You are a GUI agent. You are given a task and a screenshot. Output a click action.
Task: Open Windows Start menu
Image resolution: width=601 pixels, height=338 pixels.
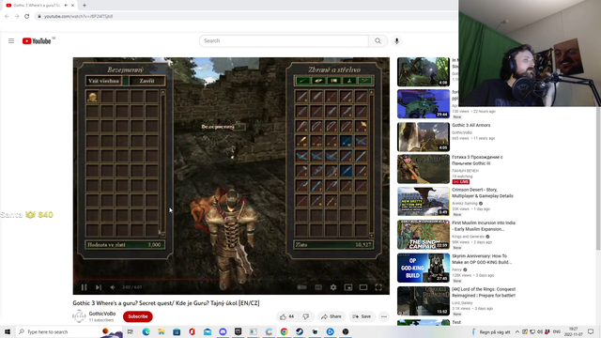click(x=8, y=331)
